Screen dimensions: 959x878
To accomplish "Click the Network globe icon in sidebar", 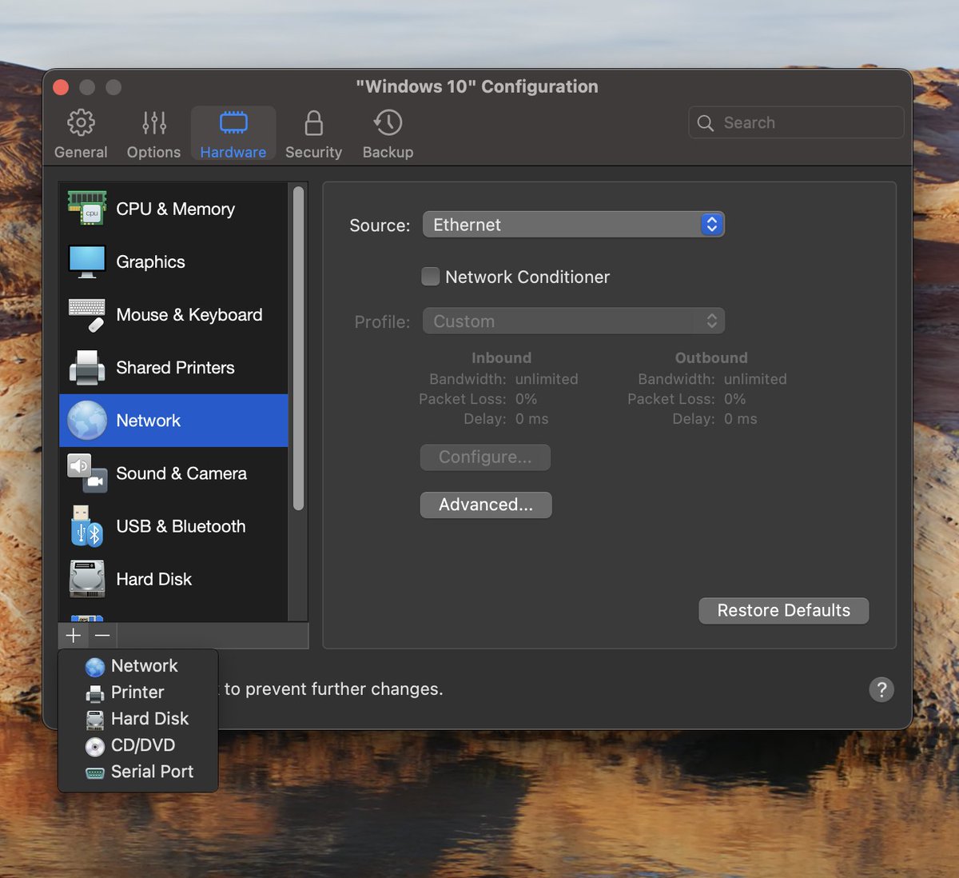I will [x=87, y=421].
